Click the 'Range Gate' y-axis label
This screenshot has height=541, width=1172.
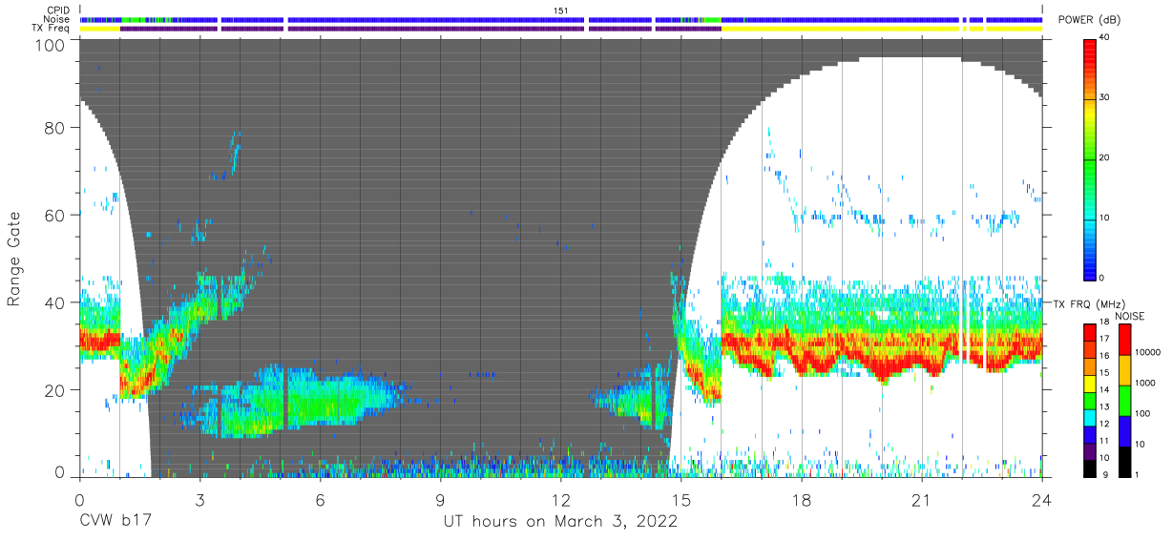click(x=14, y=259)
